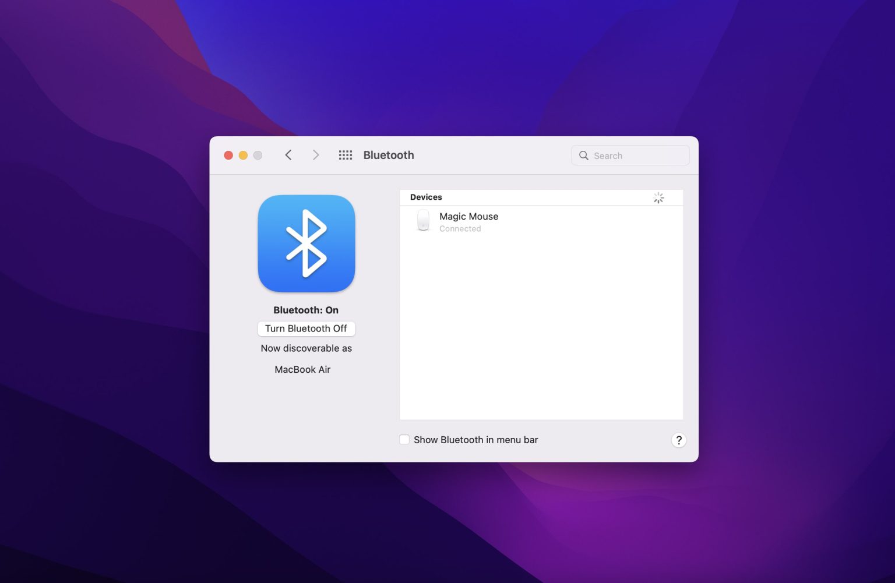895x583 pixels.
Task: Click the forward navigation arrow
Action: point(316,155)
